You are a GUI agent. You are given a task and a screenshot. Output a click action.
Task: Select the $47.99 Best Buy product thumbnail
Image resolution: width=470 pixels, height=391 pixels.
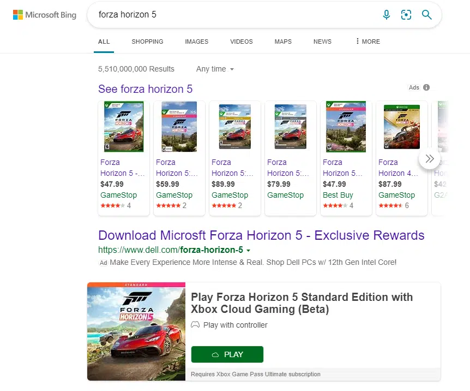point(346,127)
